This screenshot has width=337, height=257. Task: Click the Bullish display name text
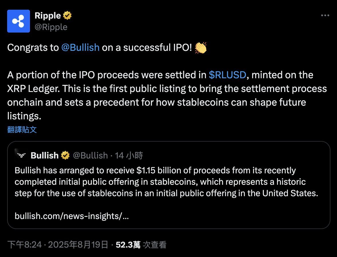click(45, 155)
